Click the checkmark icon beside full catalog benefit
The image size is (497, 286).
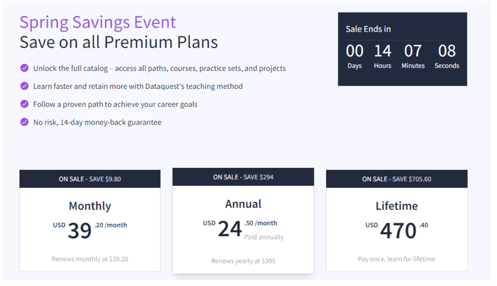(x=24, y=68)
